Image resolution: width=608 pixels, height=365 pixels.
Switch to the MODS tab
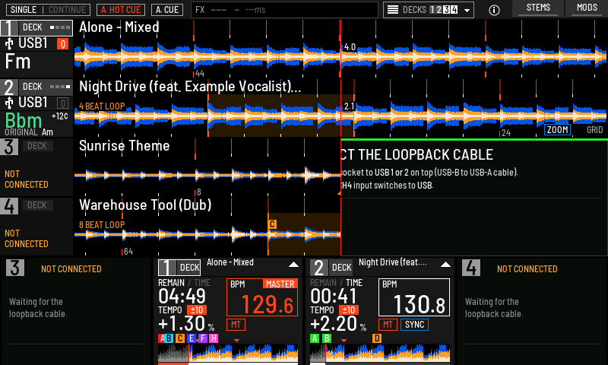click(587, 8)
